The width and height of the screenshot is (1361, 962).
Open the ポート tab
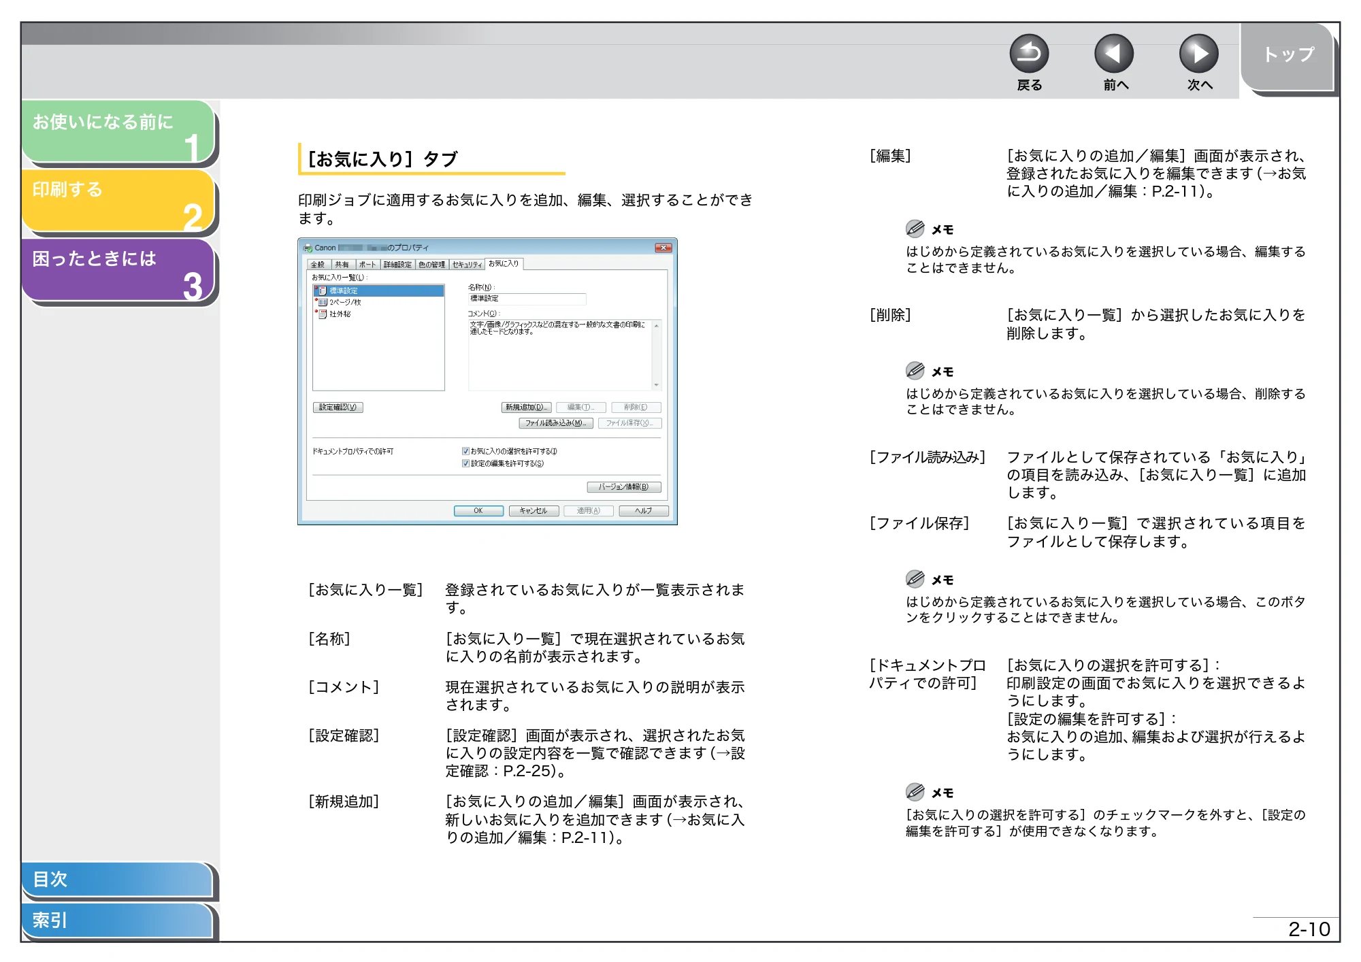367,265
